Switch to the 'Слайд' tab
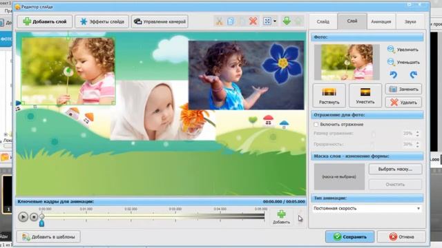Image resolution: width=442 pixels, height=248 pixels. pyautogui.click(x=323, y=21)
